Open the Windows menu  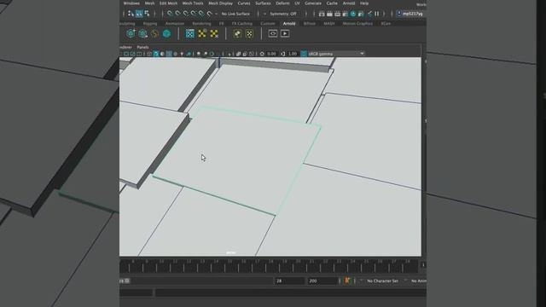131,3
